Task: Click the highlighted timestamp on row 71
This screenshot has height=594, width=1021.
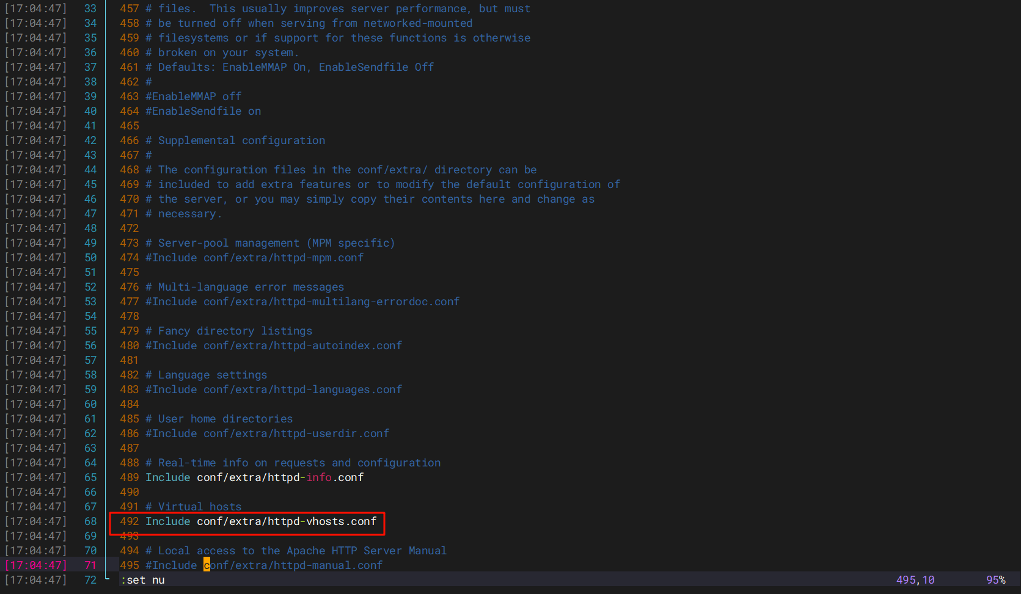Action: [35, 565]
